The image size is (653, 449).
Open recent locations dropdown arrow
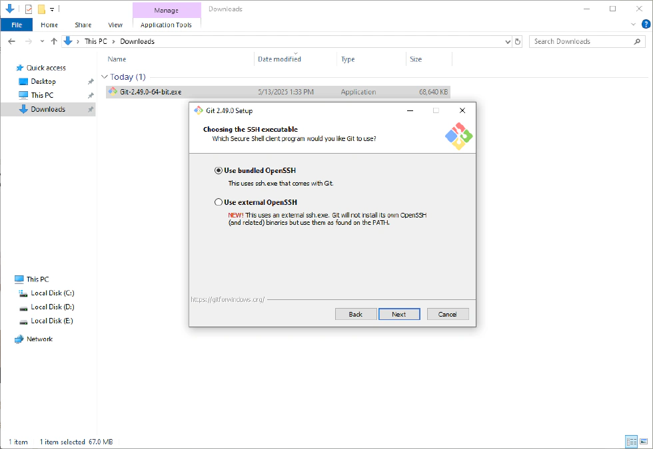[x=41, y=41]
